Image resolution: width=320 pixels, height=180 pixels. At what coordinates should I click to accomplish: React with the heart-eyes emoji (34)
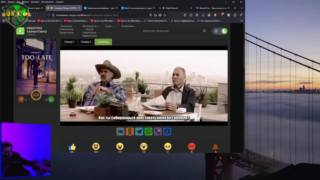pos(96,146)
